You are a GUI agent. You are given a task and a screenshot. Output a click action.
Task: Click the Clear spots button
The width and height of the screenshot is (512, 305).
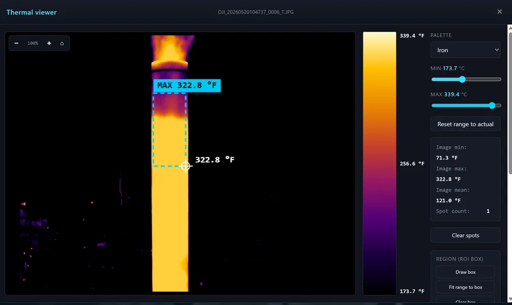pyautogui.click(x=465, y=235)
